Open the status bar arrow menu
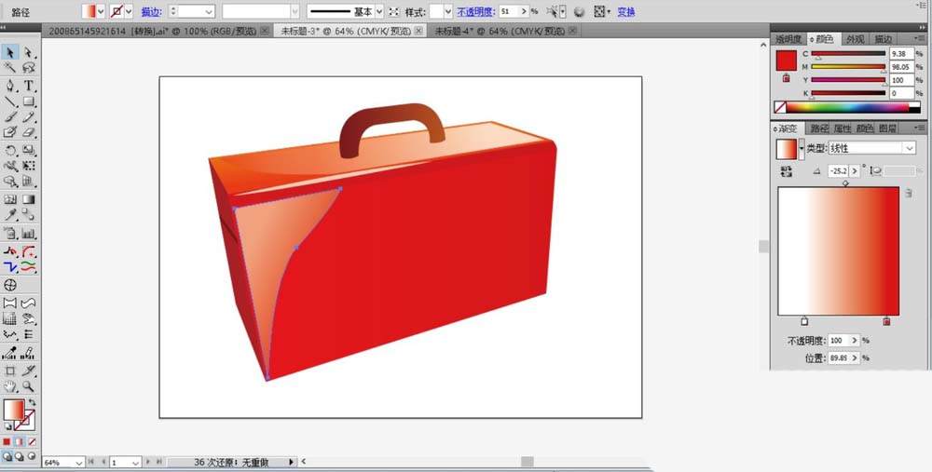The height and width of the screenshot is (472, 932). (x=291, y=462)
